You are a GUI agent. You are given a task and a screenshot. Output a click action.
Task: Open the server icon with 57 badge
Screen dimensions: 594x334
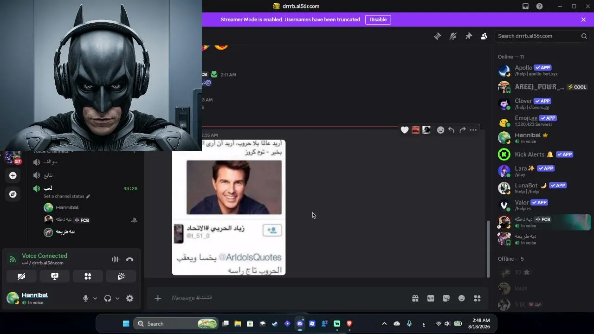[13, 158]
